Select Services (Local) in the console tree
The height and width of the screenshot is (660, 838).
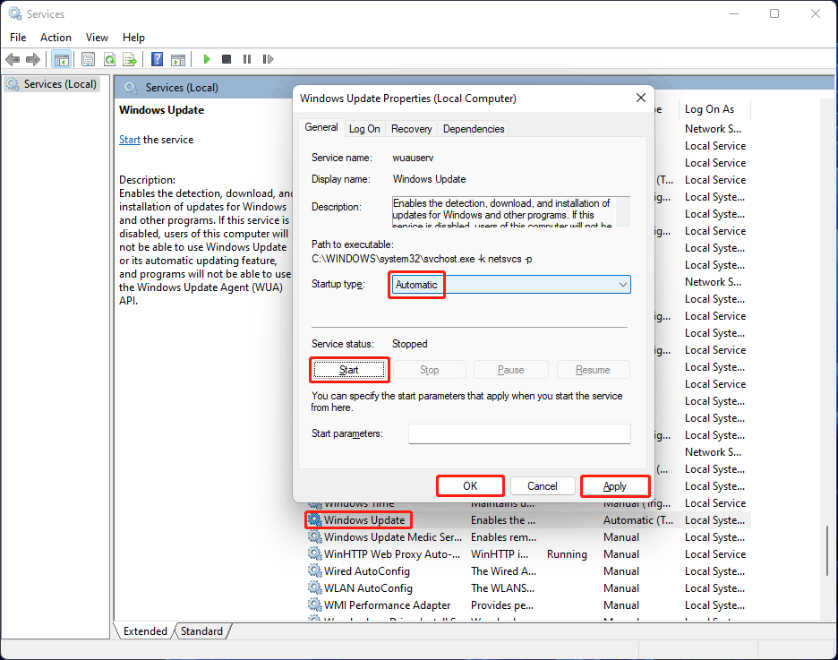(59, 84)
